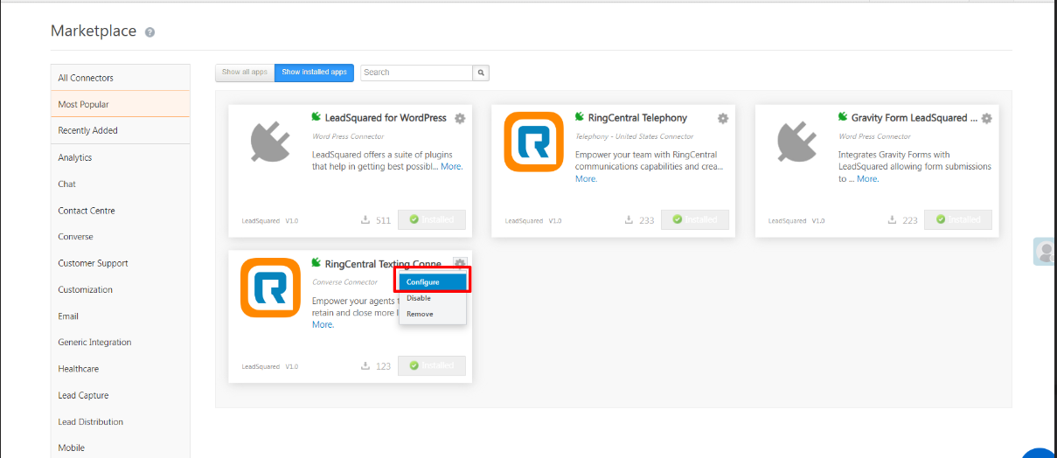This screenshot has height=458, width=1057.
Task: Select Email category in sidebar
Action: coord(121,316)
